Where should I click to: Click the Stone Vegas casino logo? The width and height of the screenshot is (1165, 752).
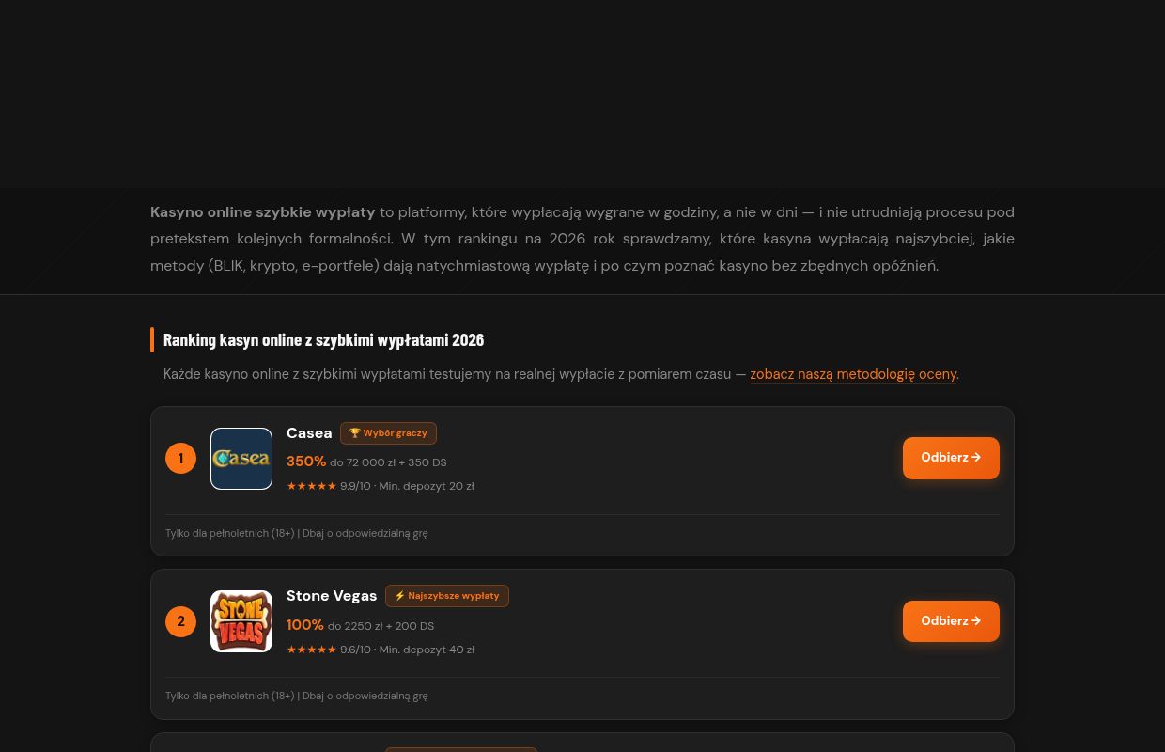241,621
